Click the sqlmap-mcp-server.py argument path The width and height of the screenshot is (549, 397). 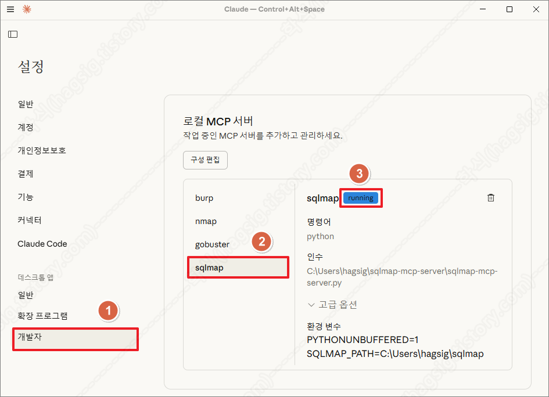click(402, 277)
